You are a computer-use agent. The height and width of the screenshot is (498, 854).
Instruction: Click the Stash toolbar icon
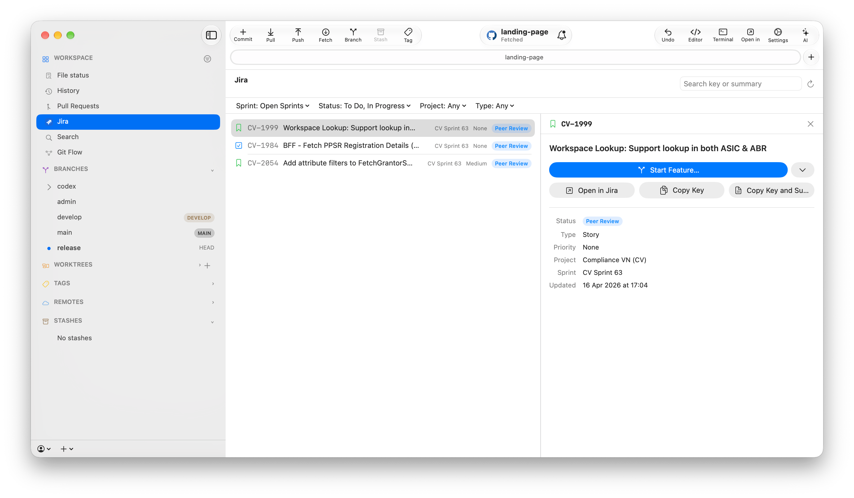[x=380, y=35]
